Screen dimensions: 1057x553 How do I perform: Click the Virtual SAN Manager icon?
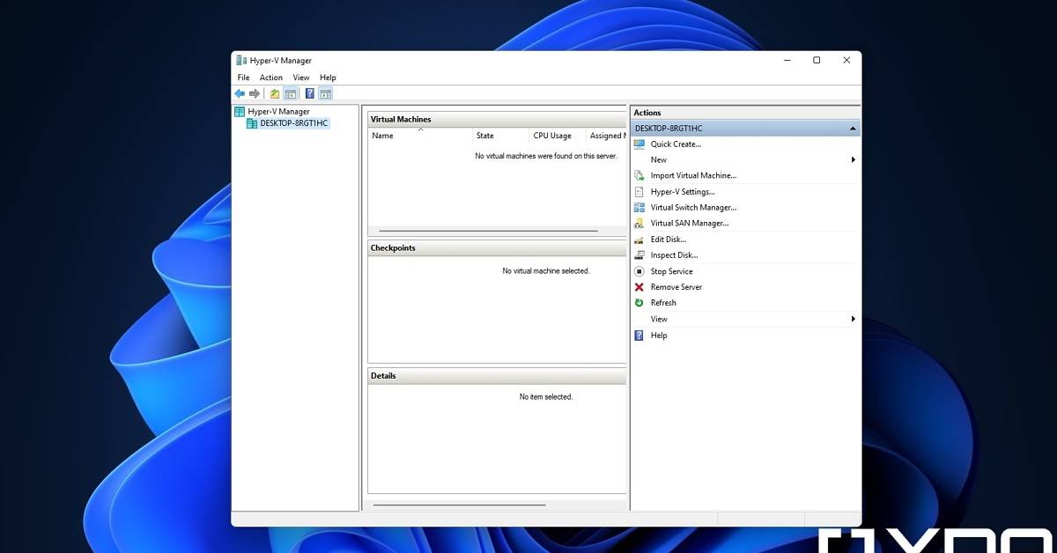(x=639, y=224)
